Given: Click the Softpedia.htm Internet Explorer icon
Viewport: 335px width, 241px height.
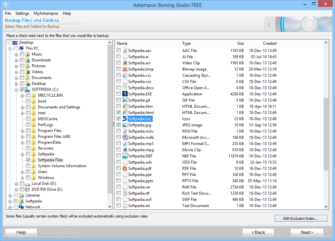Looking at the screenshot, I should pyautogui.click(x=125, y=106).
